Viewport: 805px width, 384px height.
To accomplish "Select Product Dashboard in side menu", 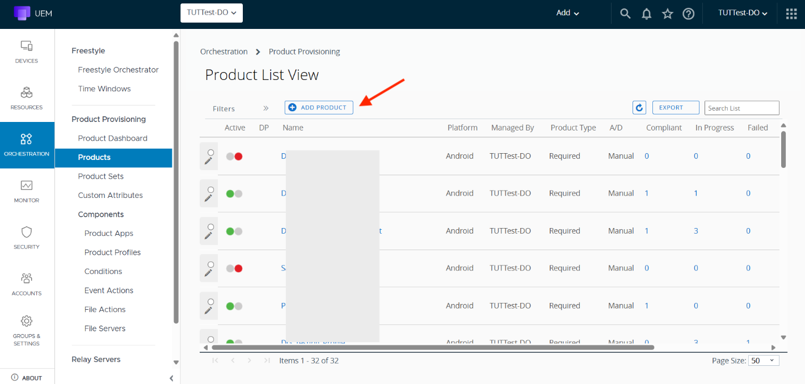I will [112, 138].
